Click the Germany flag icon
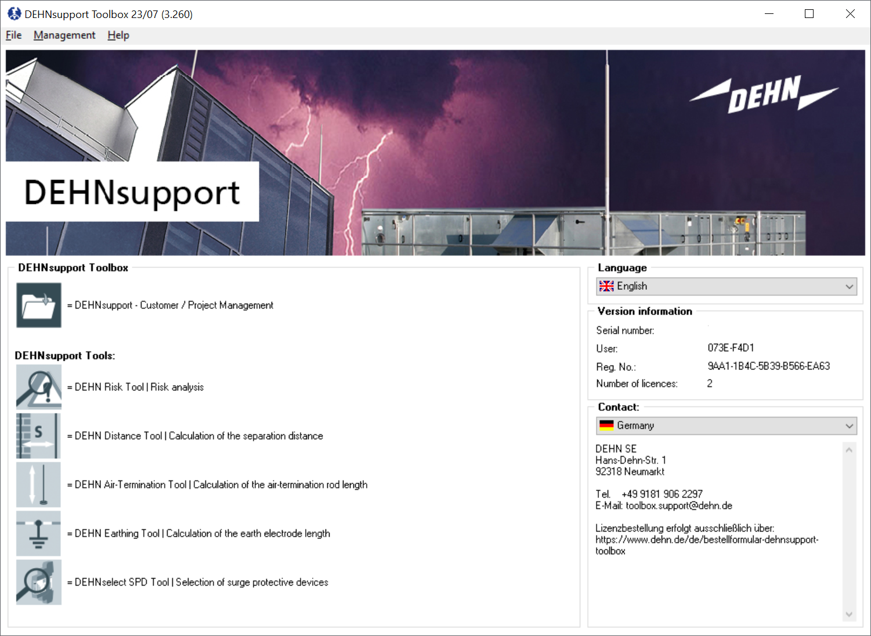871x636 pixels. tap(606, 425)
